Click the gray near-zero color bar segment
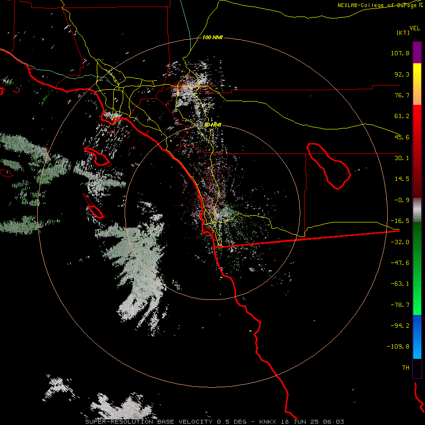The height and width of the screenshot is (425, 425). click(x=417, y=210)
